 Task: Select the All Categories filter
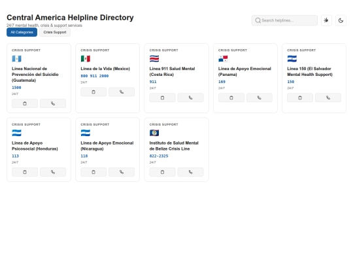22,32
